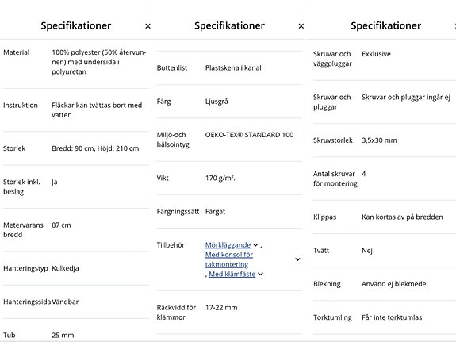Select the Kulkedja handling type value
The width and height of the screenshot is (456, 342).
tap(65, 268)
